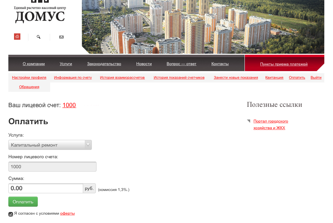Click the комиссия 1,3% note
Image resolution: width=333 pixels, height=223 pixels.
click(x=114, y=190)
